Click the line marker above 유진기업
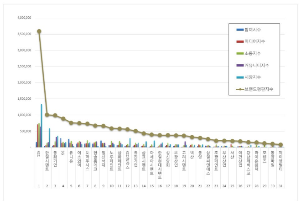The image size is (301, 204). [135, 131]
